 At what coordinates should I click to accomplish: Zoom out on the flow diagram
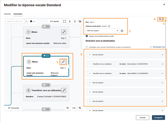pyautogui.click(x=68, y=108)
